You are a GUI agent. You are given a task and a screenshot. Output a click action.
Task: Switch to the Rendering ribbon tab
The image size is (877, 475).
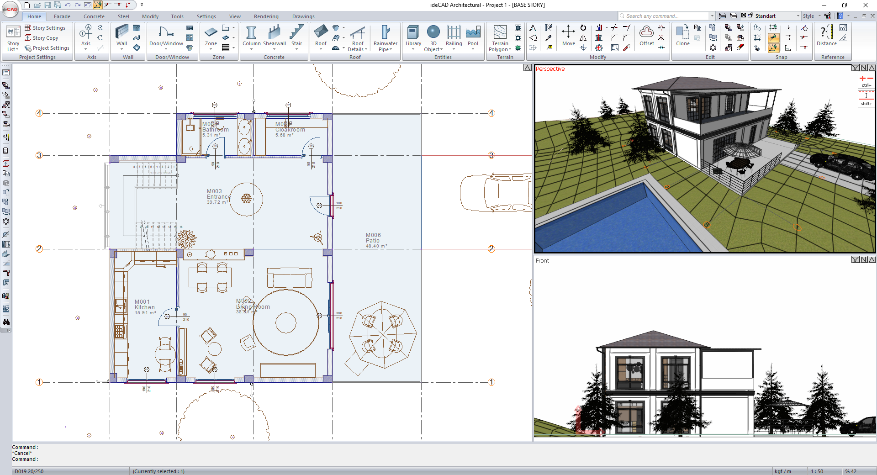pos(266,16)
